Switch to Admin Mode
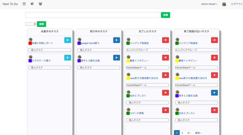This screenshot has width=243, height=135. [x=209, y=4]
